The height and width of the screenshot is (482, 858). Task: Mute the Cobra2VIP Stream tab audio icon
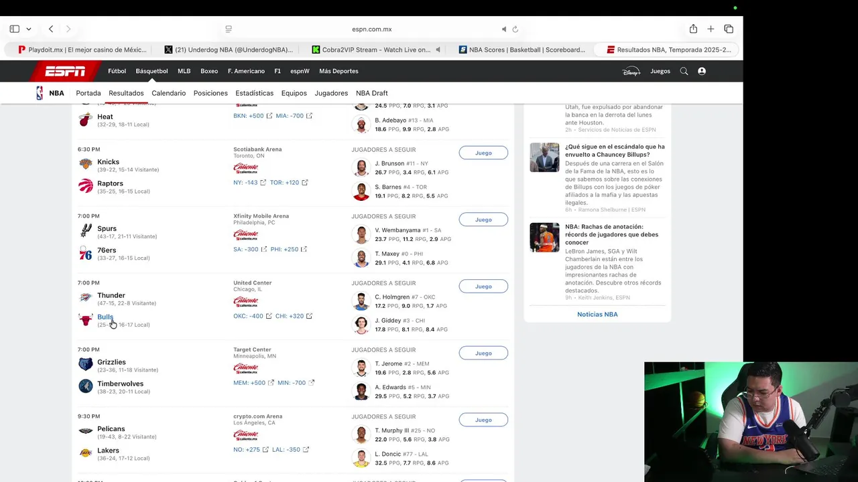[438, 50]
